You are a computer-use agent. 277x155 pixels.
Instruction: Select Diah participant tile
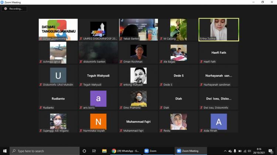(179, 99)
